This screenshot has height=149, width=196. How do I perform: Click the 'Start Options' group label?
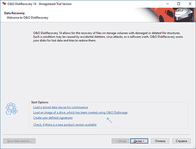click(40, 102)
